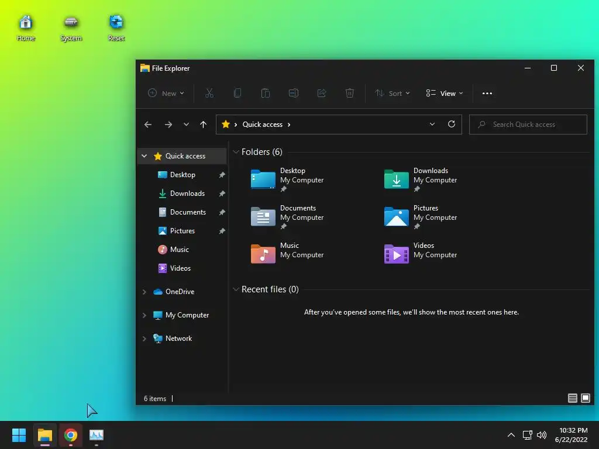Open the View dropdown menu
This screenshot has width=599, height=449.
coord(445,93)
